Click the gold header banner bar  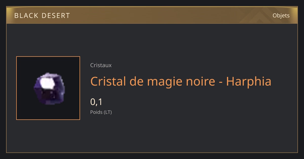click(152, 15)
